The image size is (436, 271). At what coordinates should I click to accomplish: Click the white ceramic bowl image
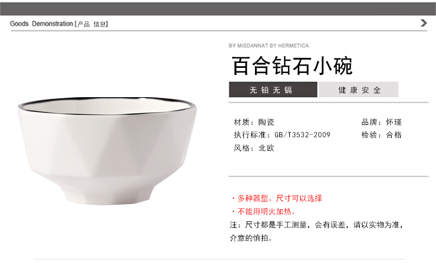coord(107,151)
